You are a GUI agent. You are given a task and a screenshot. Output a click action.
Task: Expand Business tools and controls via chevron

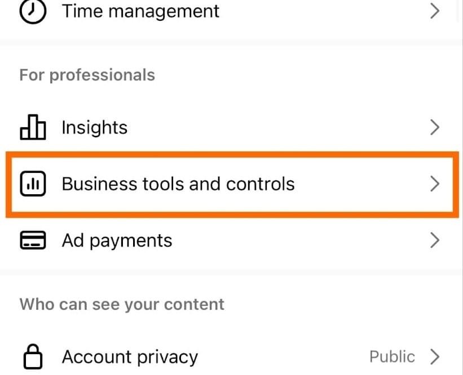[435, 184]
